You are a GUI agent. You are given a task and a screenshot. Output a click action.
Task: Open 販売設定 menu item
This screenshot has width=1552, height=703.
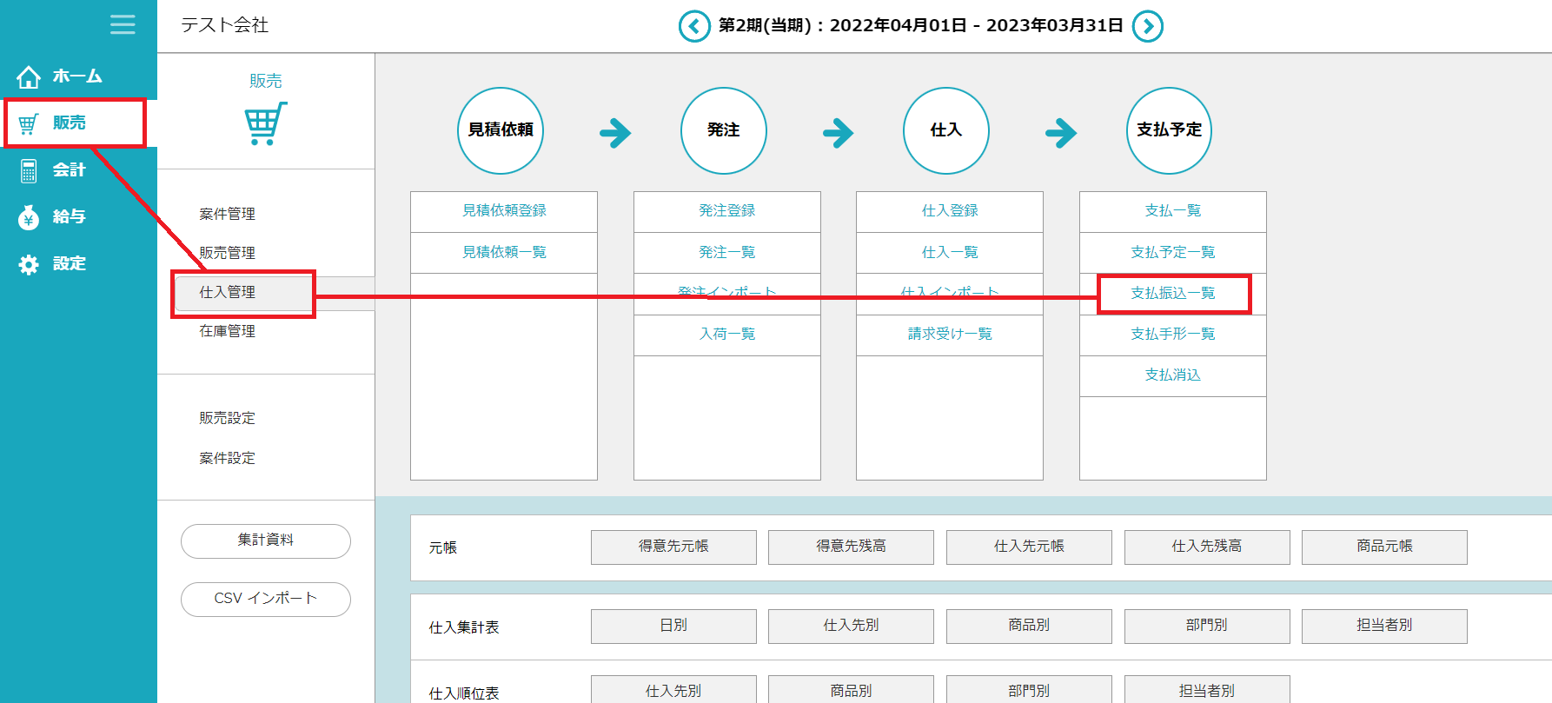[227, 418]
